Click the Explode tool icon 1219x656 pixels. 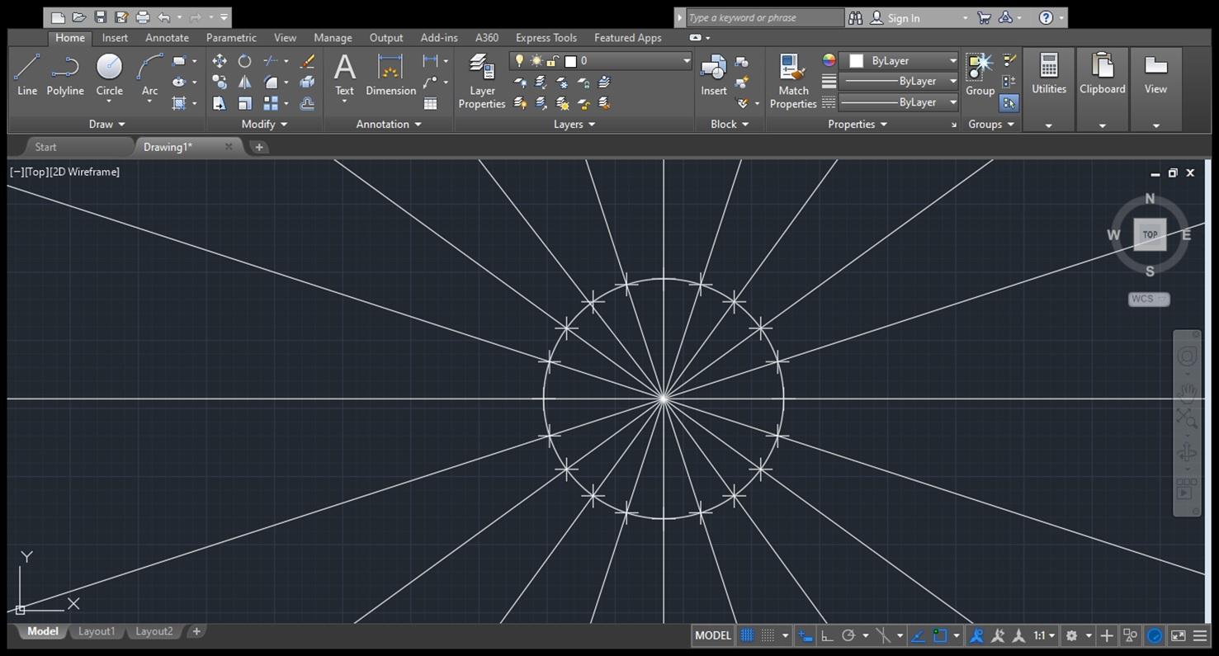point(307,82)
